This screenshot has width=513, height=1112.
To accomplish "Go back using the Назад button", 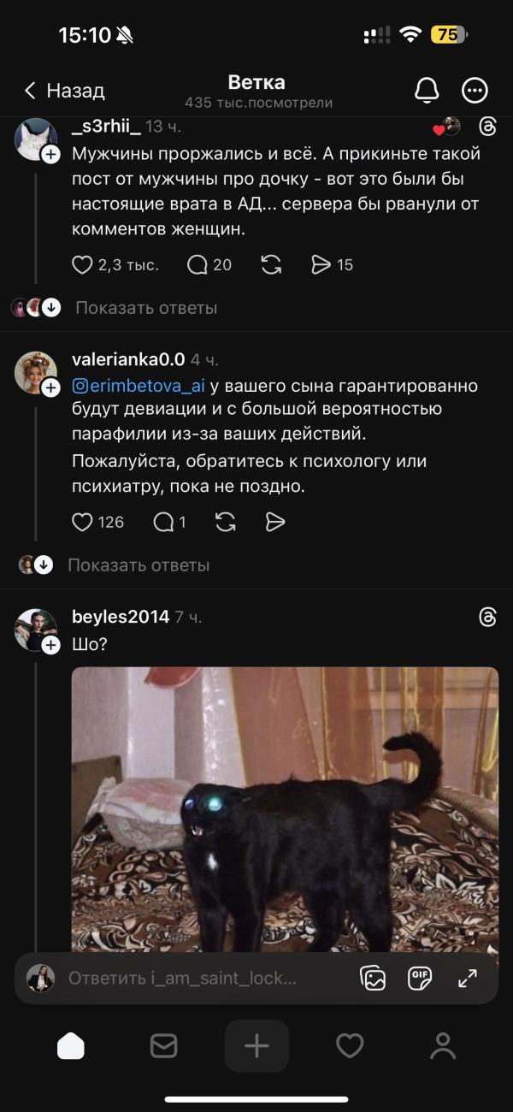I will click(x=64, y=91).
